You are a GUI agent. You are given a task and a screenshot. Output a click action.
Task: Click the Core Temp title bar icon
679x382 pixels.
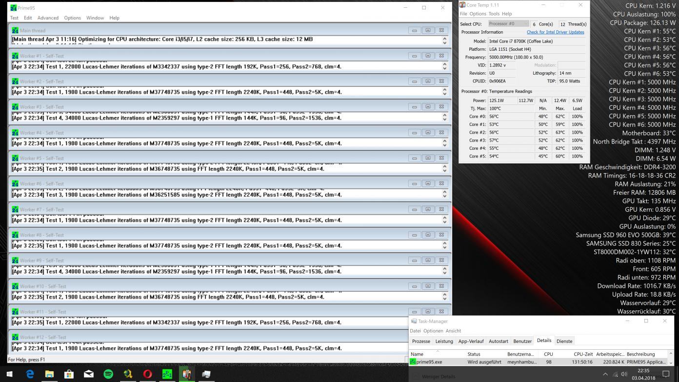tap(462, 5)
